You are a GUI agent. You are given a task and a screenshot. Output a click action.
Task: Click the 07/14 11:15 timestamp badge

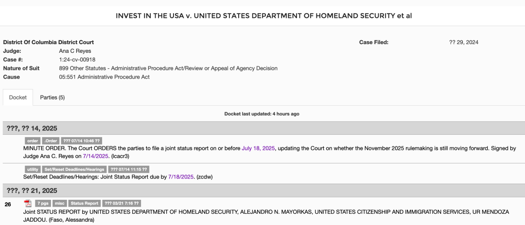[x=128, y=169]
